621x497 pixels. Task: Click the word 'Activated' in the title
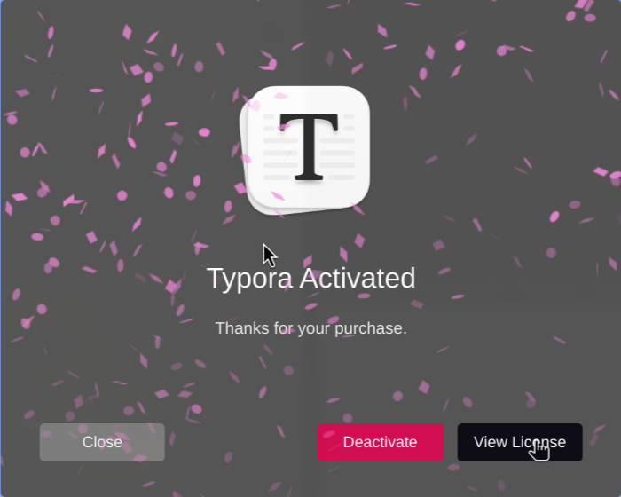click(x=358, y=278)
